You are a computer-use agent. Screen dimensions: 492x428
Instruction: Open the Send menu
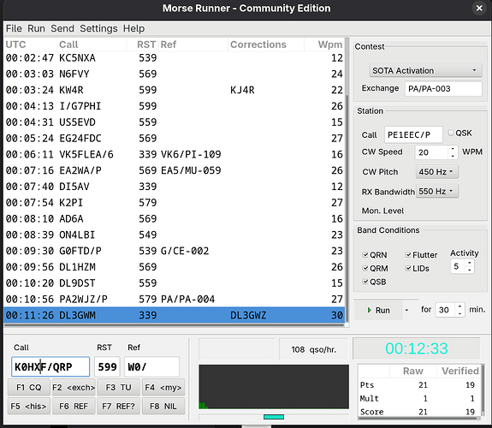click(62, 28)
